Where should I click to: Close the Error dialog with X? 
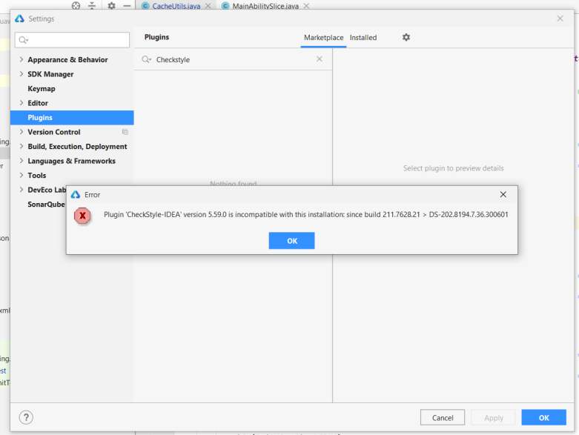pos(503,194)
